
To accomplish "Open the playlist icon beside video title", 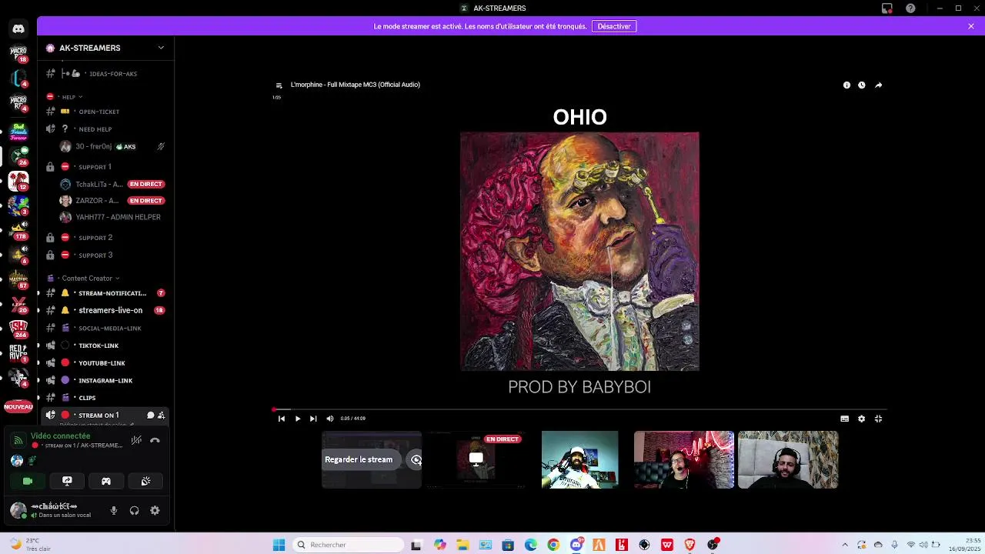I will click(x=279, y=85).
